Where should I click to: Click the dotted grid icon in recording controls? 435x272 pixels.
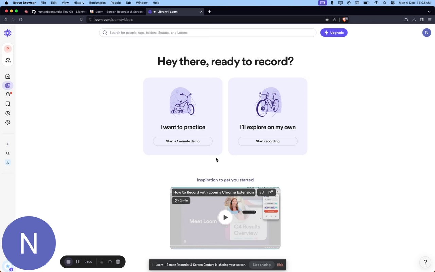click(102, 262)
